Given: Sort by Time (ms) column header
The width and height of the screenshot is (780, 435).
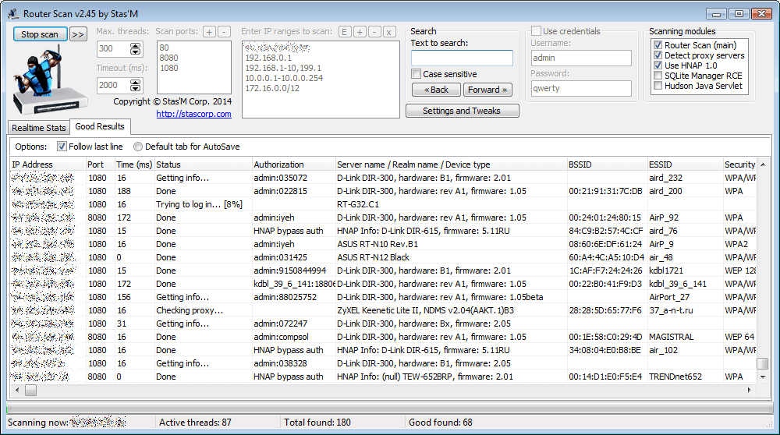Looking at the screenshot, I should tap(134, 164).
